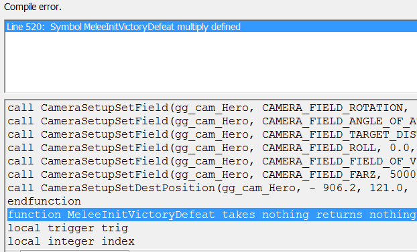This screenshot has height=252, width=417.
Task: Click the word returns in highlighted line
Action: click(339, 215)
